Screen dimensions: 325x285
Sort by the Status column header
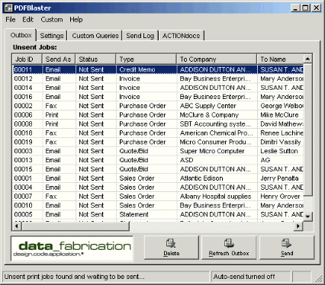95,59
